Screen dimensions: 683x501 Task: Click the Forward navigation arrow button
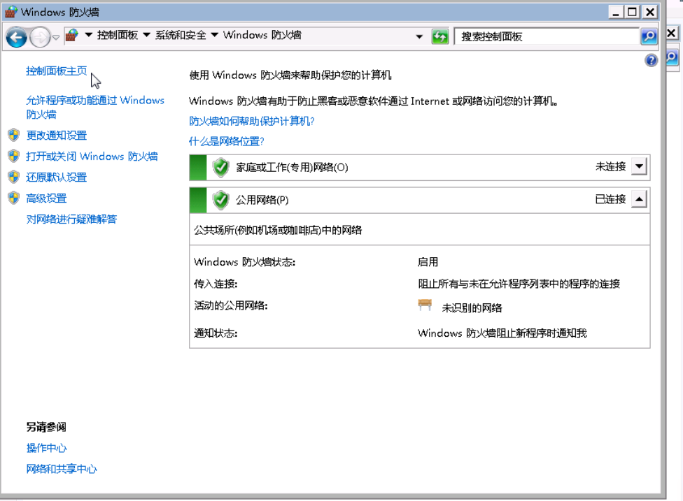point(40,38)
